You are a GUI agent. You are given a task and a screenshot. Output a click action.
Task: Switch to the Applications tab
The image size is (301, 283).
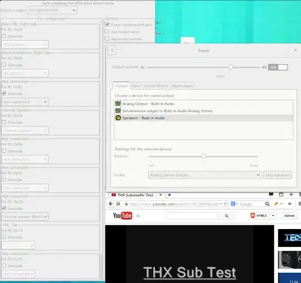(x=182, y=86)
